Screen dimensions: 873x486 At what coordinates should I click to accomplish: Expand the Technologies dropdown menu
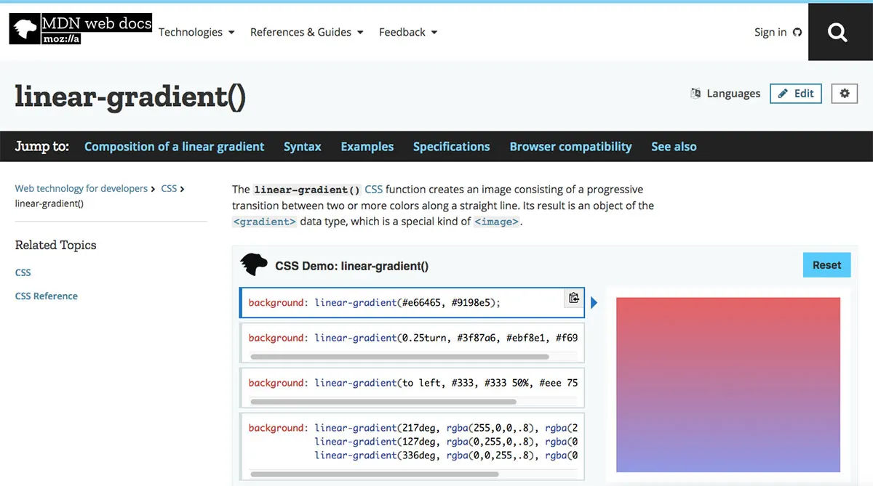(196, 32)
